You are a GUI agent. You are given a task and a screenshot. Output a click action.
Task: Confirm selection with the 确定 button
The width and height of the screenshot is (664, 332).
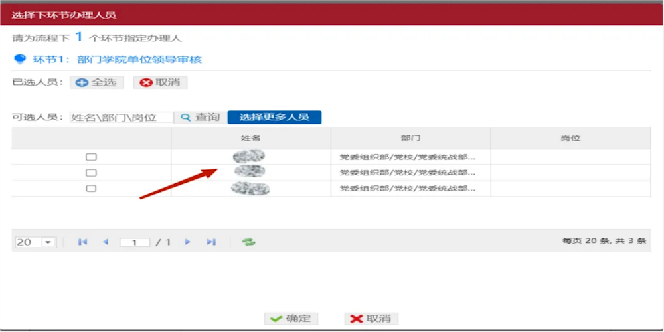pyautogui.click(x=291, y=319)
